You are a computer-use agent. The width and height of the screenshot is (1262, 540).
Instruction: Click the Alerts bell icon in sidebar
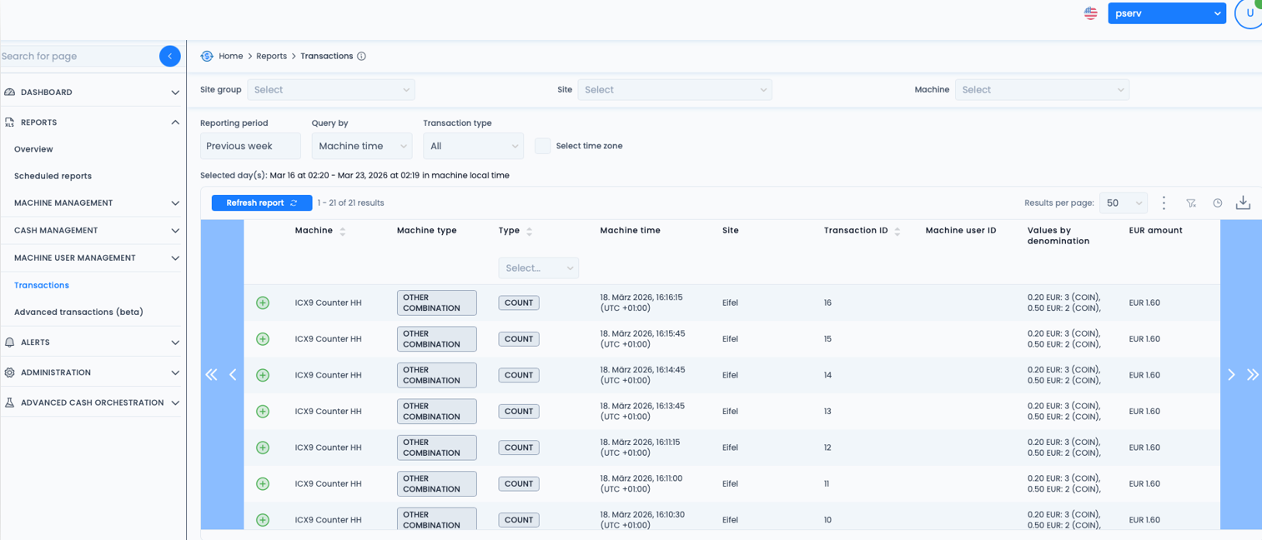tap(10, 342)
